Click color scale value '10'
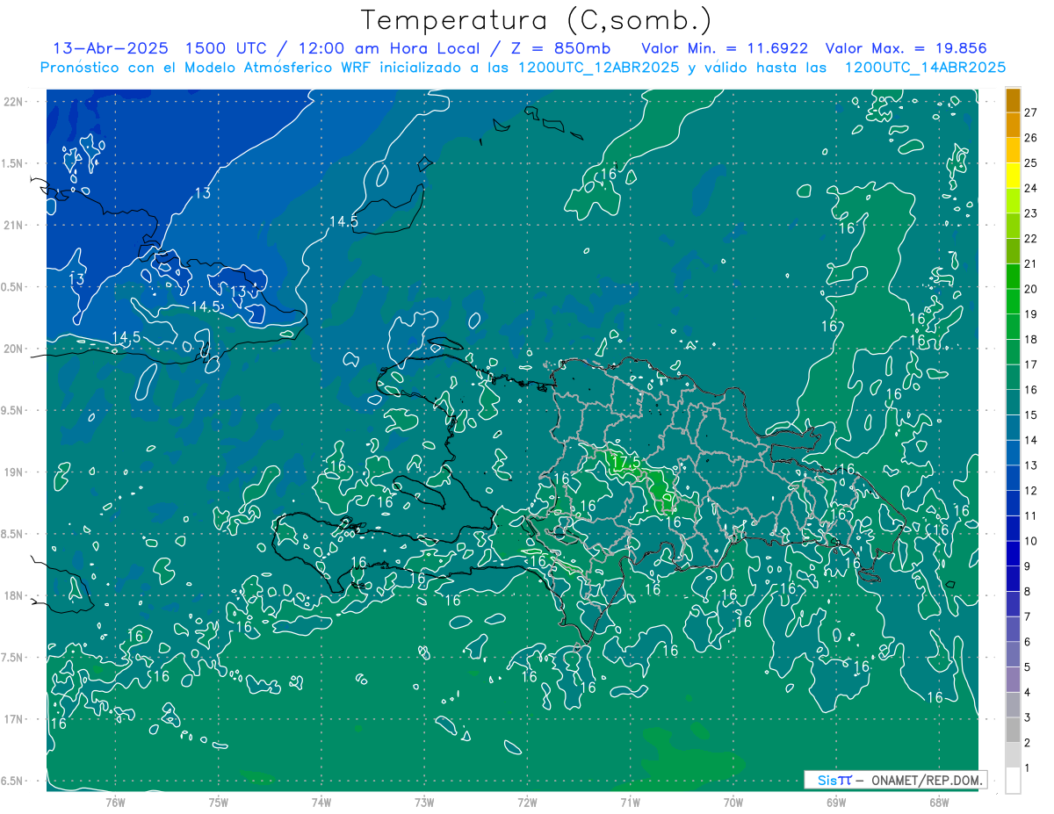Viewport: 1054px width, 814px height. coord(1031,541)
